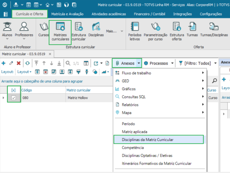The image size is (230, 173).
Task: Expand the row 080 detail arrow
Action: (3, 98)
